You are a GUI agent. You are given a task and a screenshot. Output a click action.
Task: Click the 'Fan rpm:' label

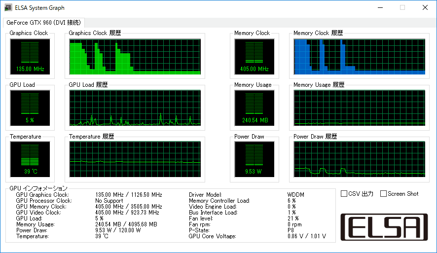click(x=200, y=224)
